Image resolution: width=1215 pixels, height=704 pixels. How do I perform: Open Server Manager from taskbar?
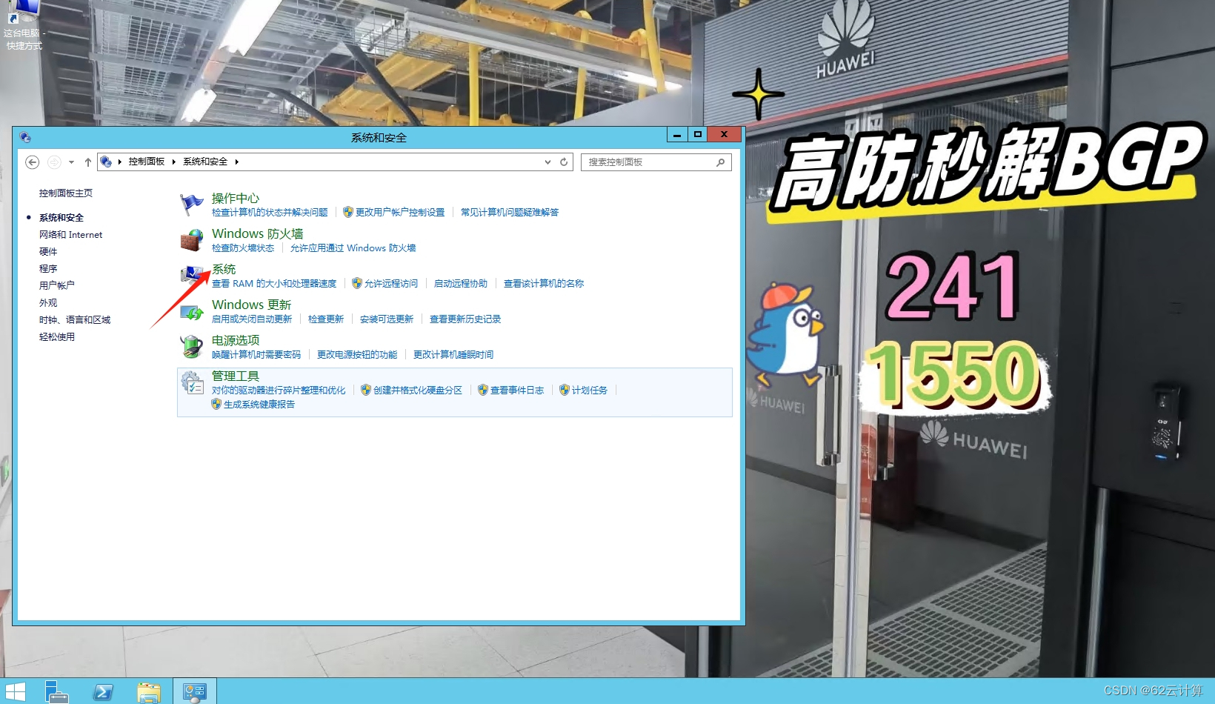(x=56, y=691)
